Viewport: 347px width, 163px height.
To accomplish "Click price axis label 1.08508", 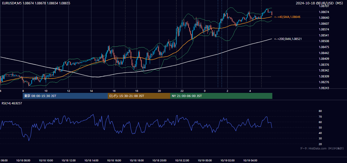I will [324, 41].
